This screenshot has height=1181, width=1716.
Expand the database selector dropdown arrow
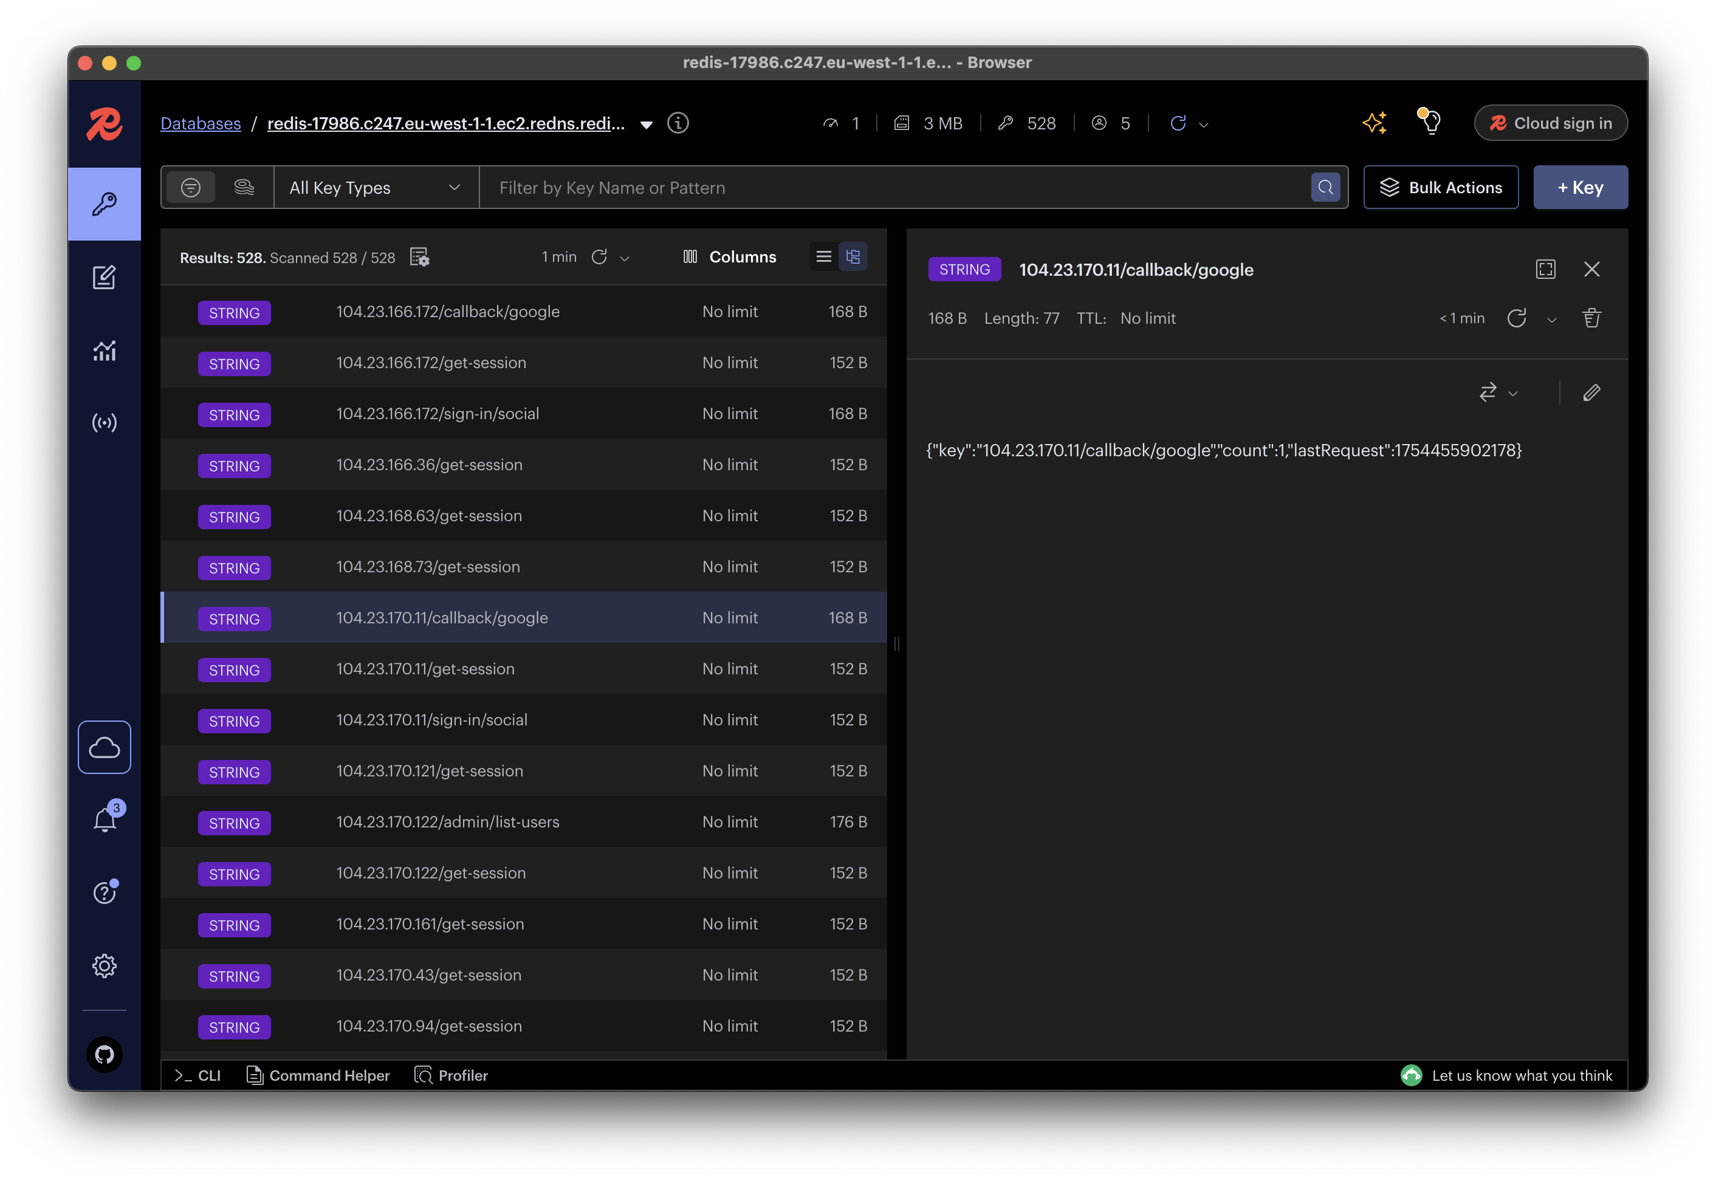tap(646, 125)
